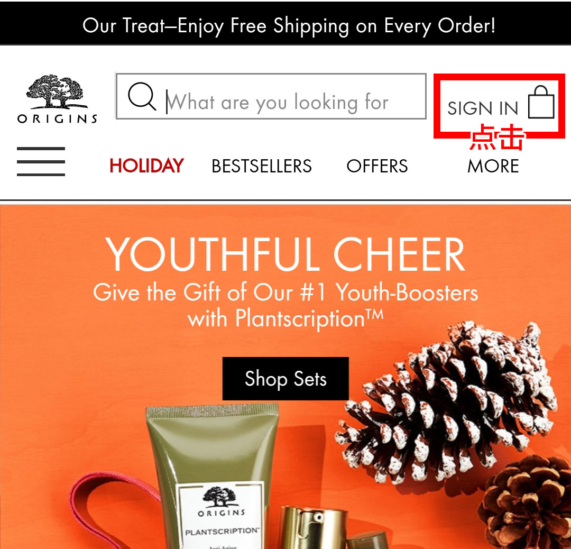Go to homepage via Origins tree logo
The height and width of the screenshot is (549, 571).
(57, 99)
